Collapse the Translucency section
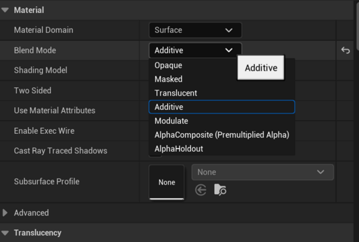 click(x=5, y=233)
